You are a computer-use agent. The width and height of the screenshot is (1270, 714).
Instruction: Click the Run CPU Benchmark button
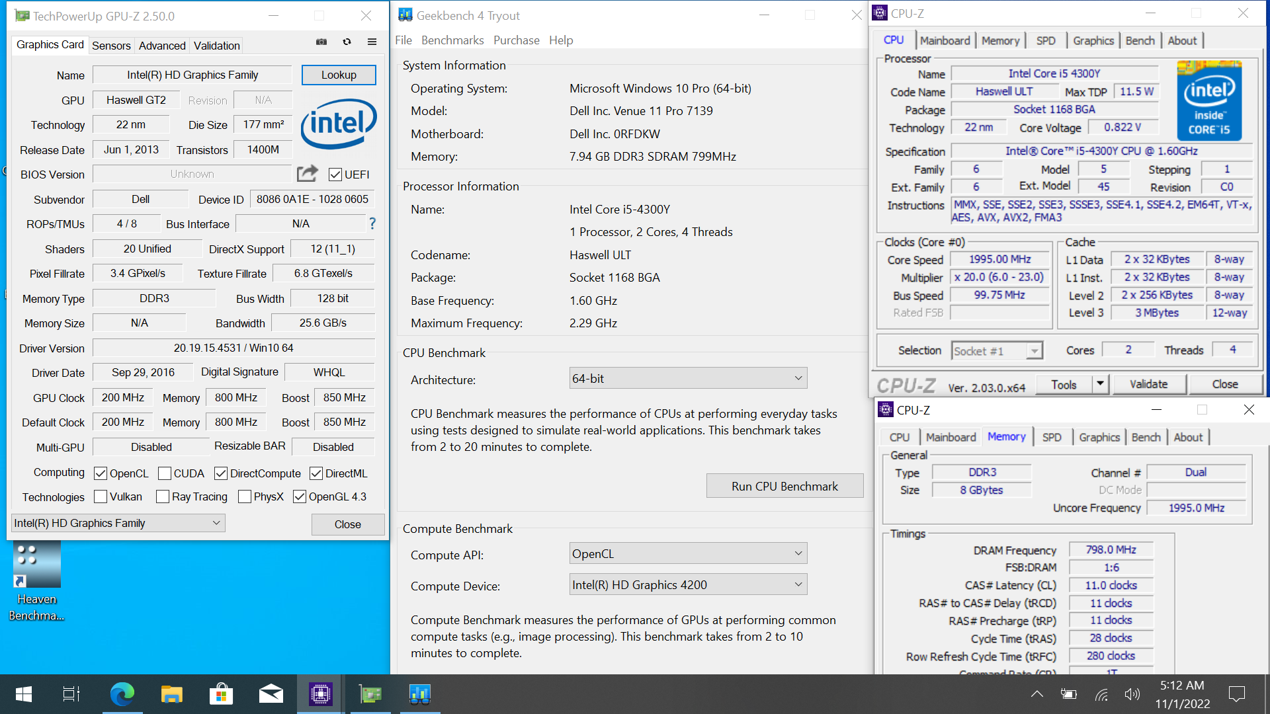pyautogui.click(x=784, y=486)
